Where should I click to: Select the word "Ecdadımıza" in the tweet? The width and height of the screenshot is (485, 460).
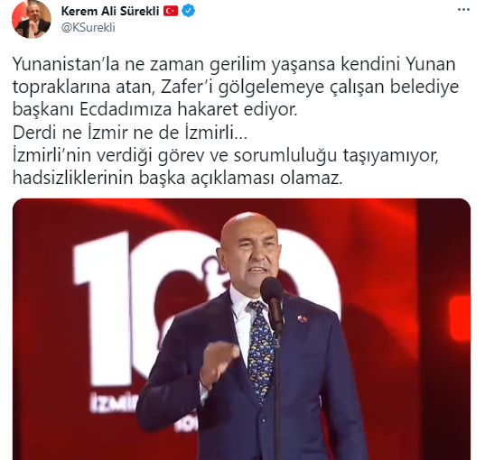pos(126,110)
